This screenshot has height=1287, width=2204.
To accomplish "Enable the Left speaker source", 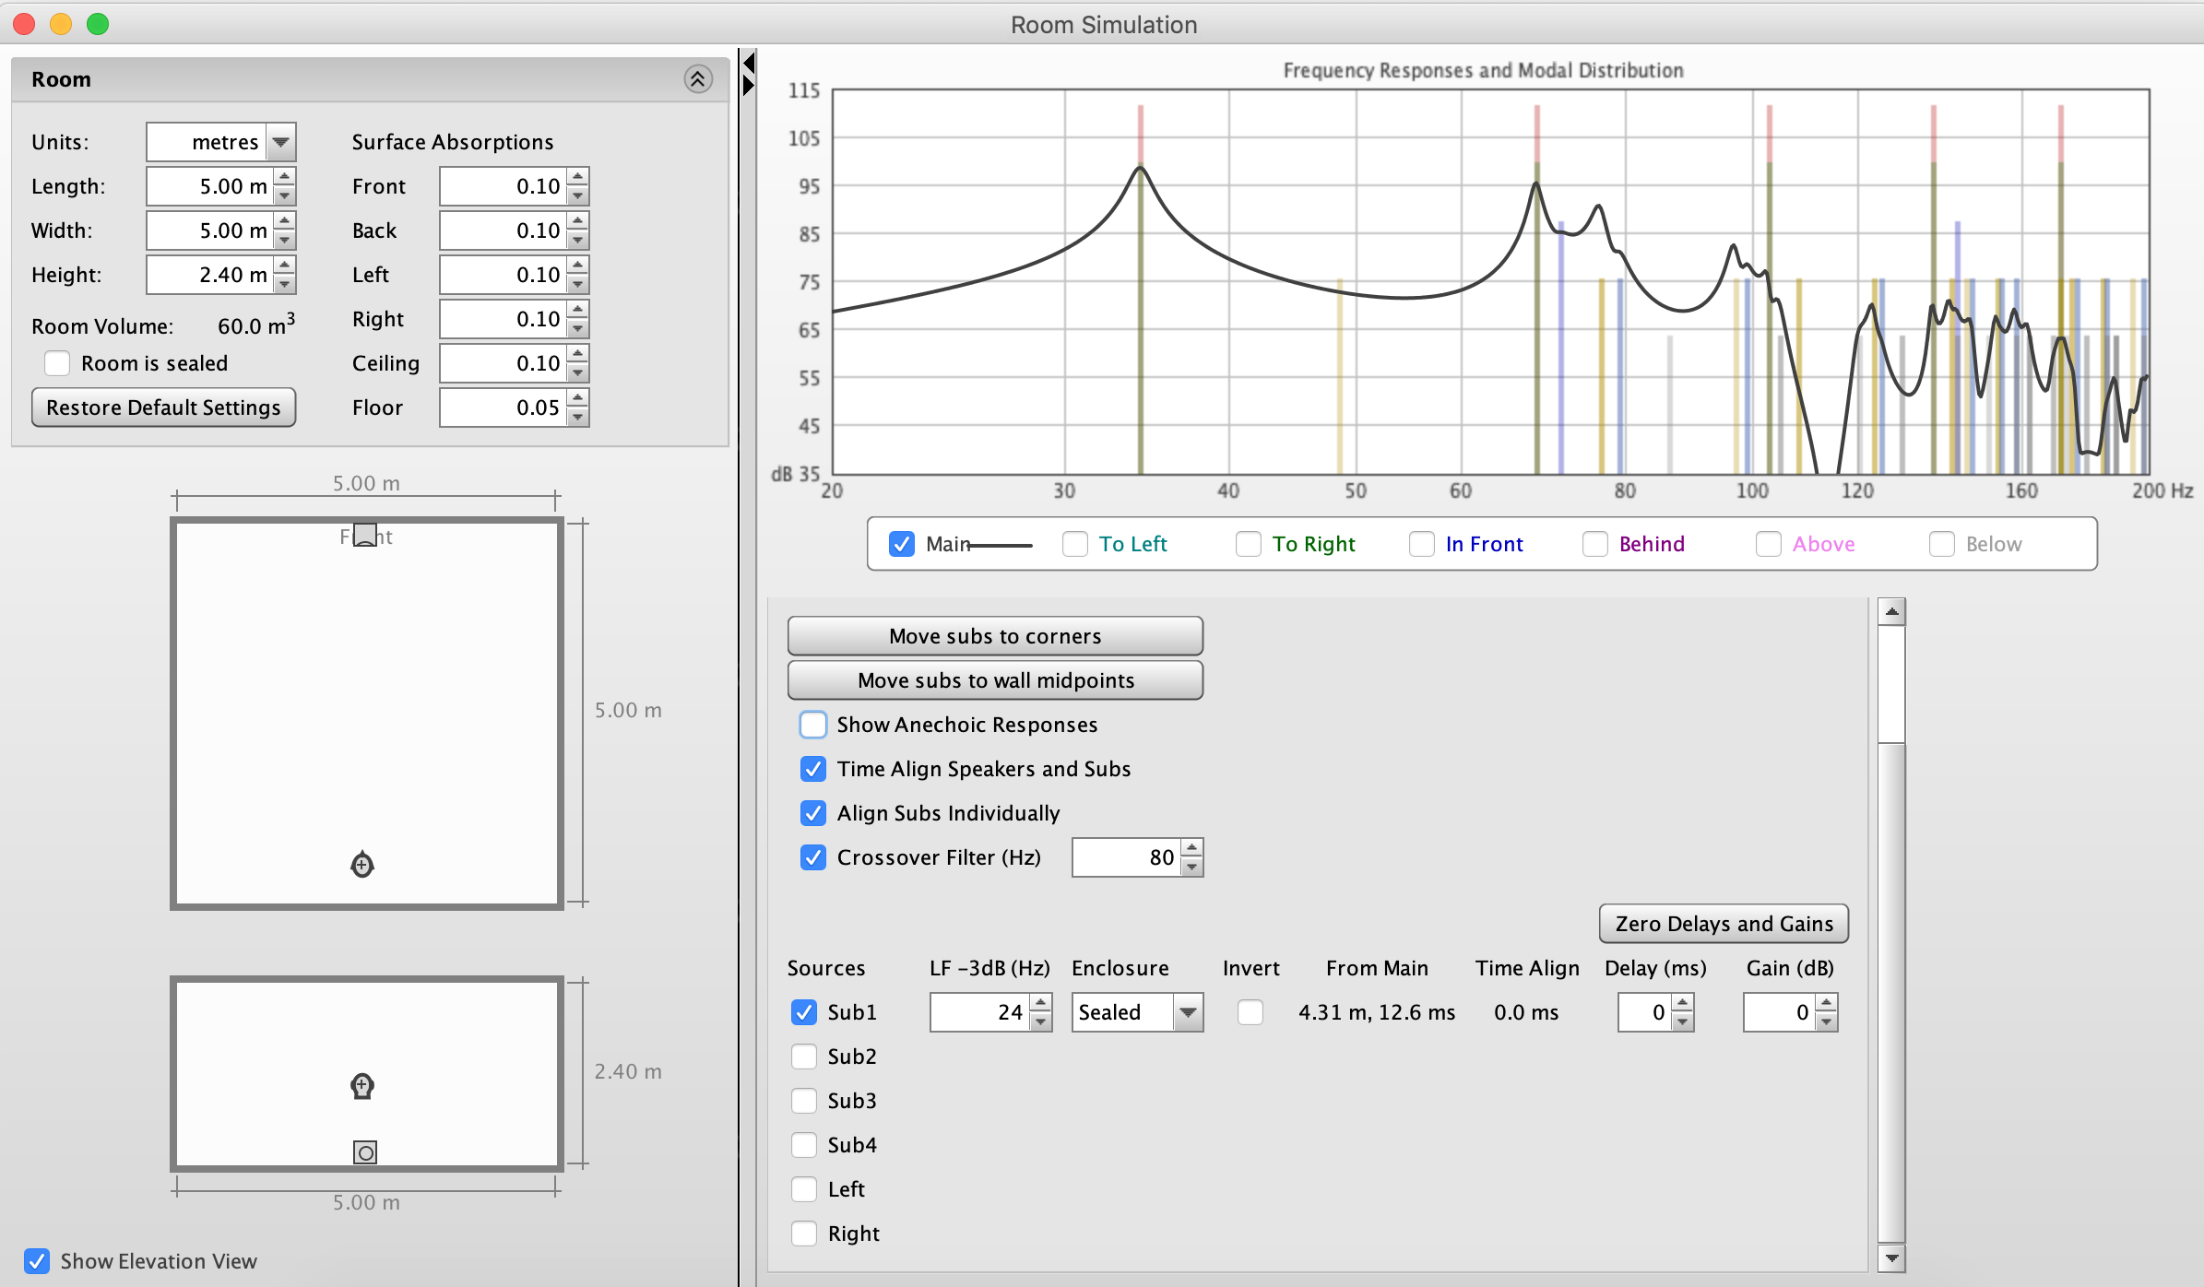I will [804, 1189].
